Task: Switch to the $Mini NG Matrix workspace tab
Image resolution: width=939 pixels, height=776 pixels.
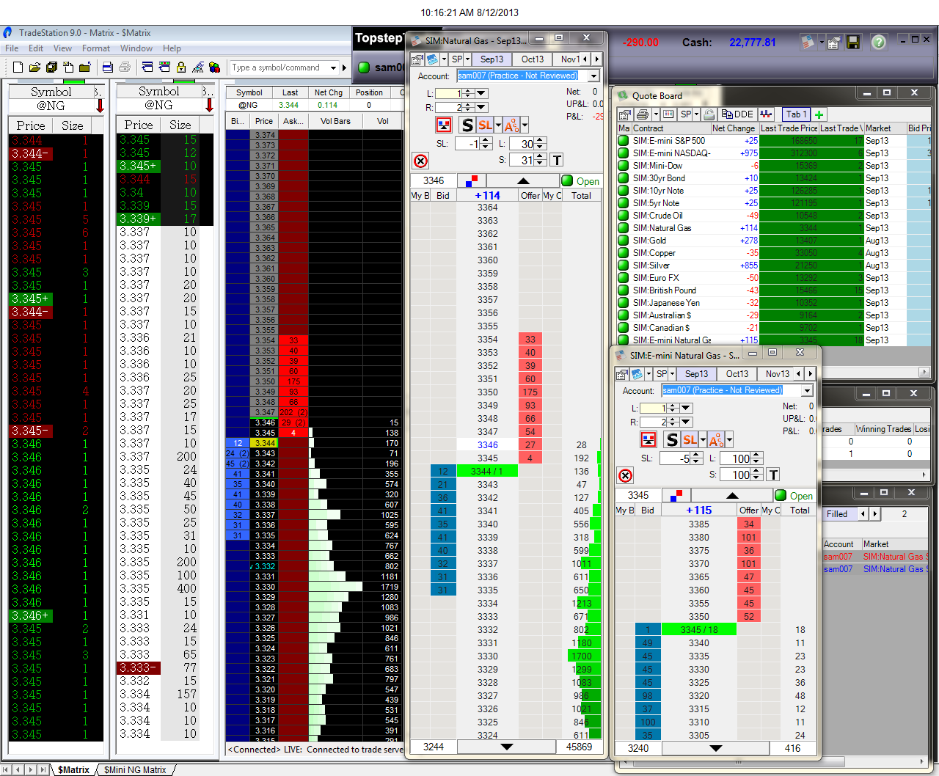Action: pos(135,770)
